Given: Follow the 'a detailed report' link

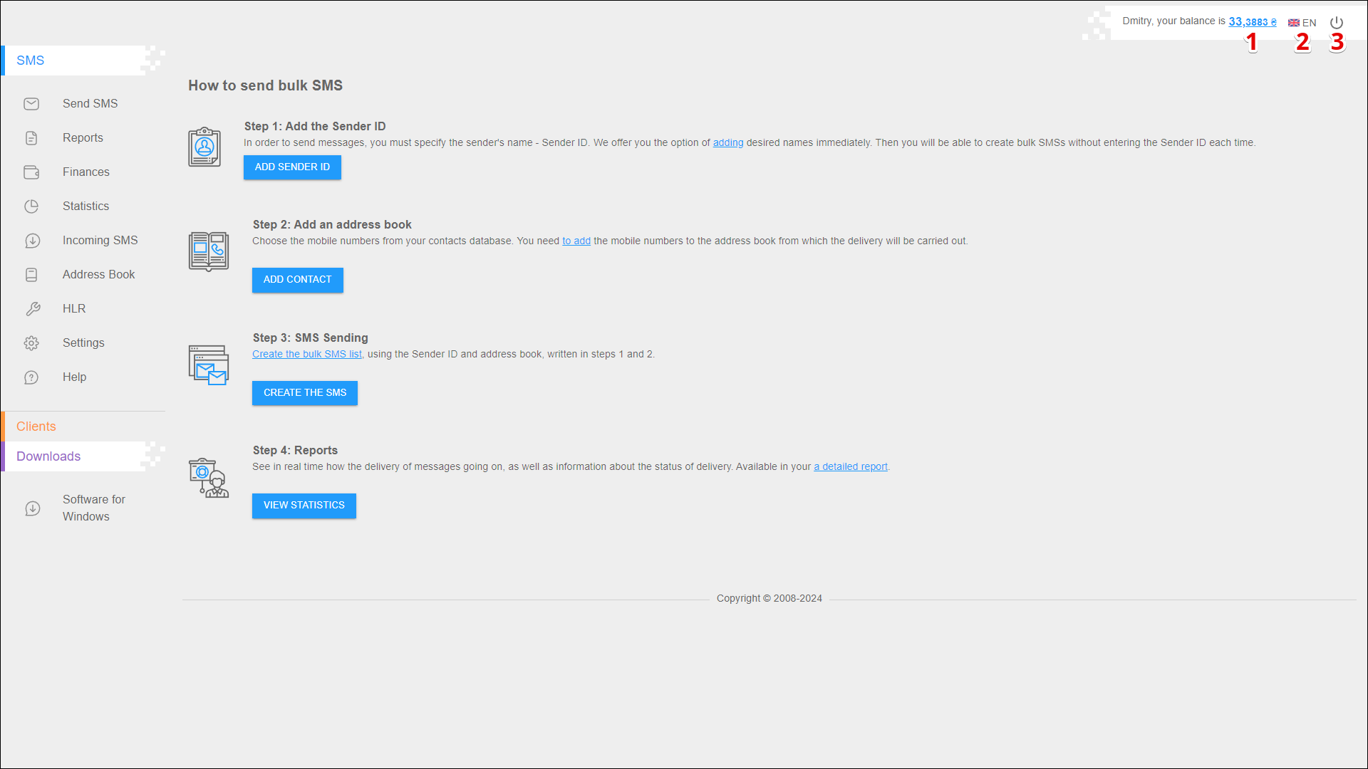Looking at the screenshot, I should (851, 467).
